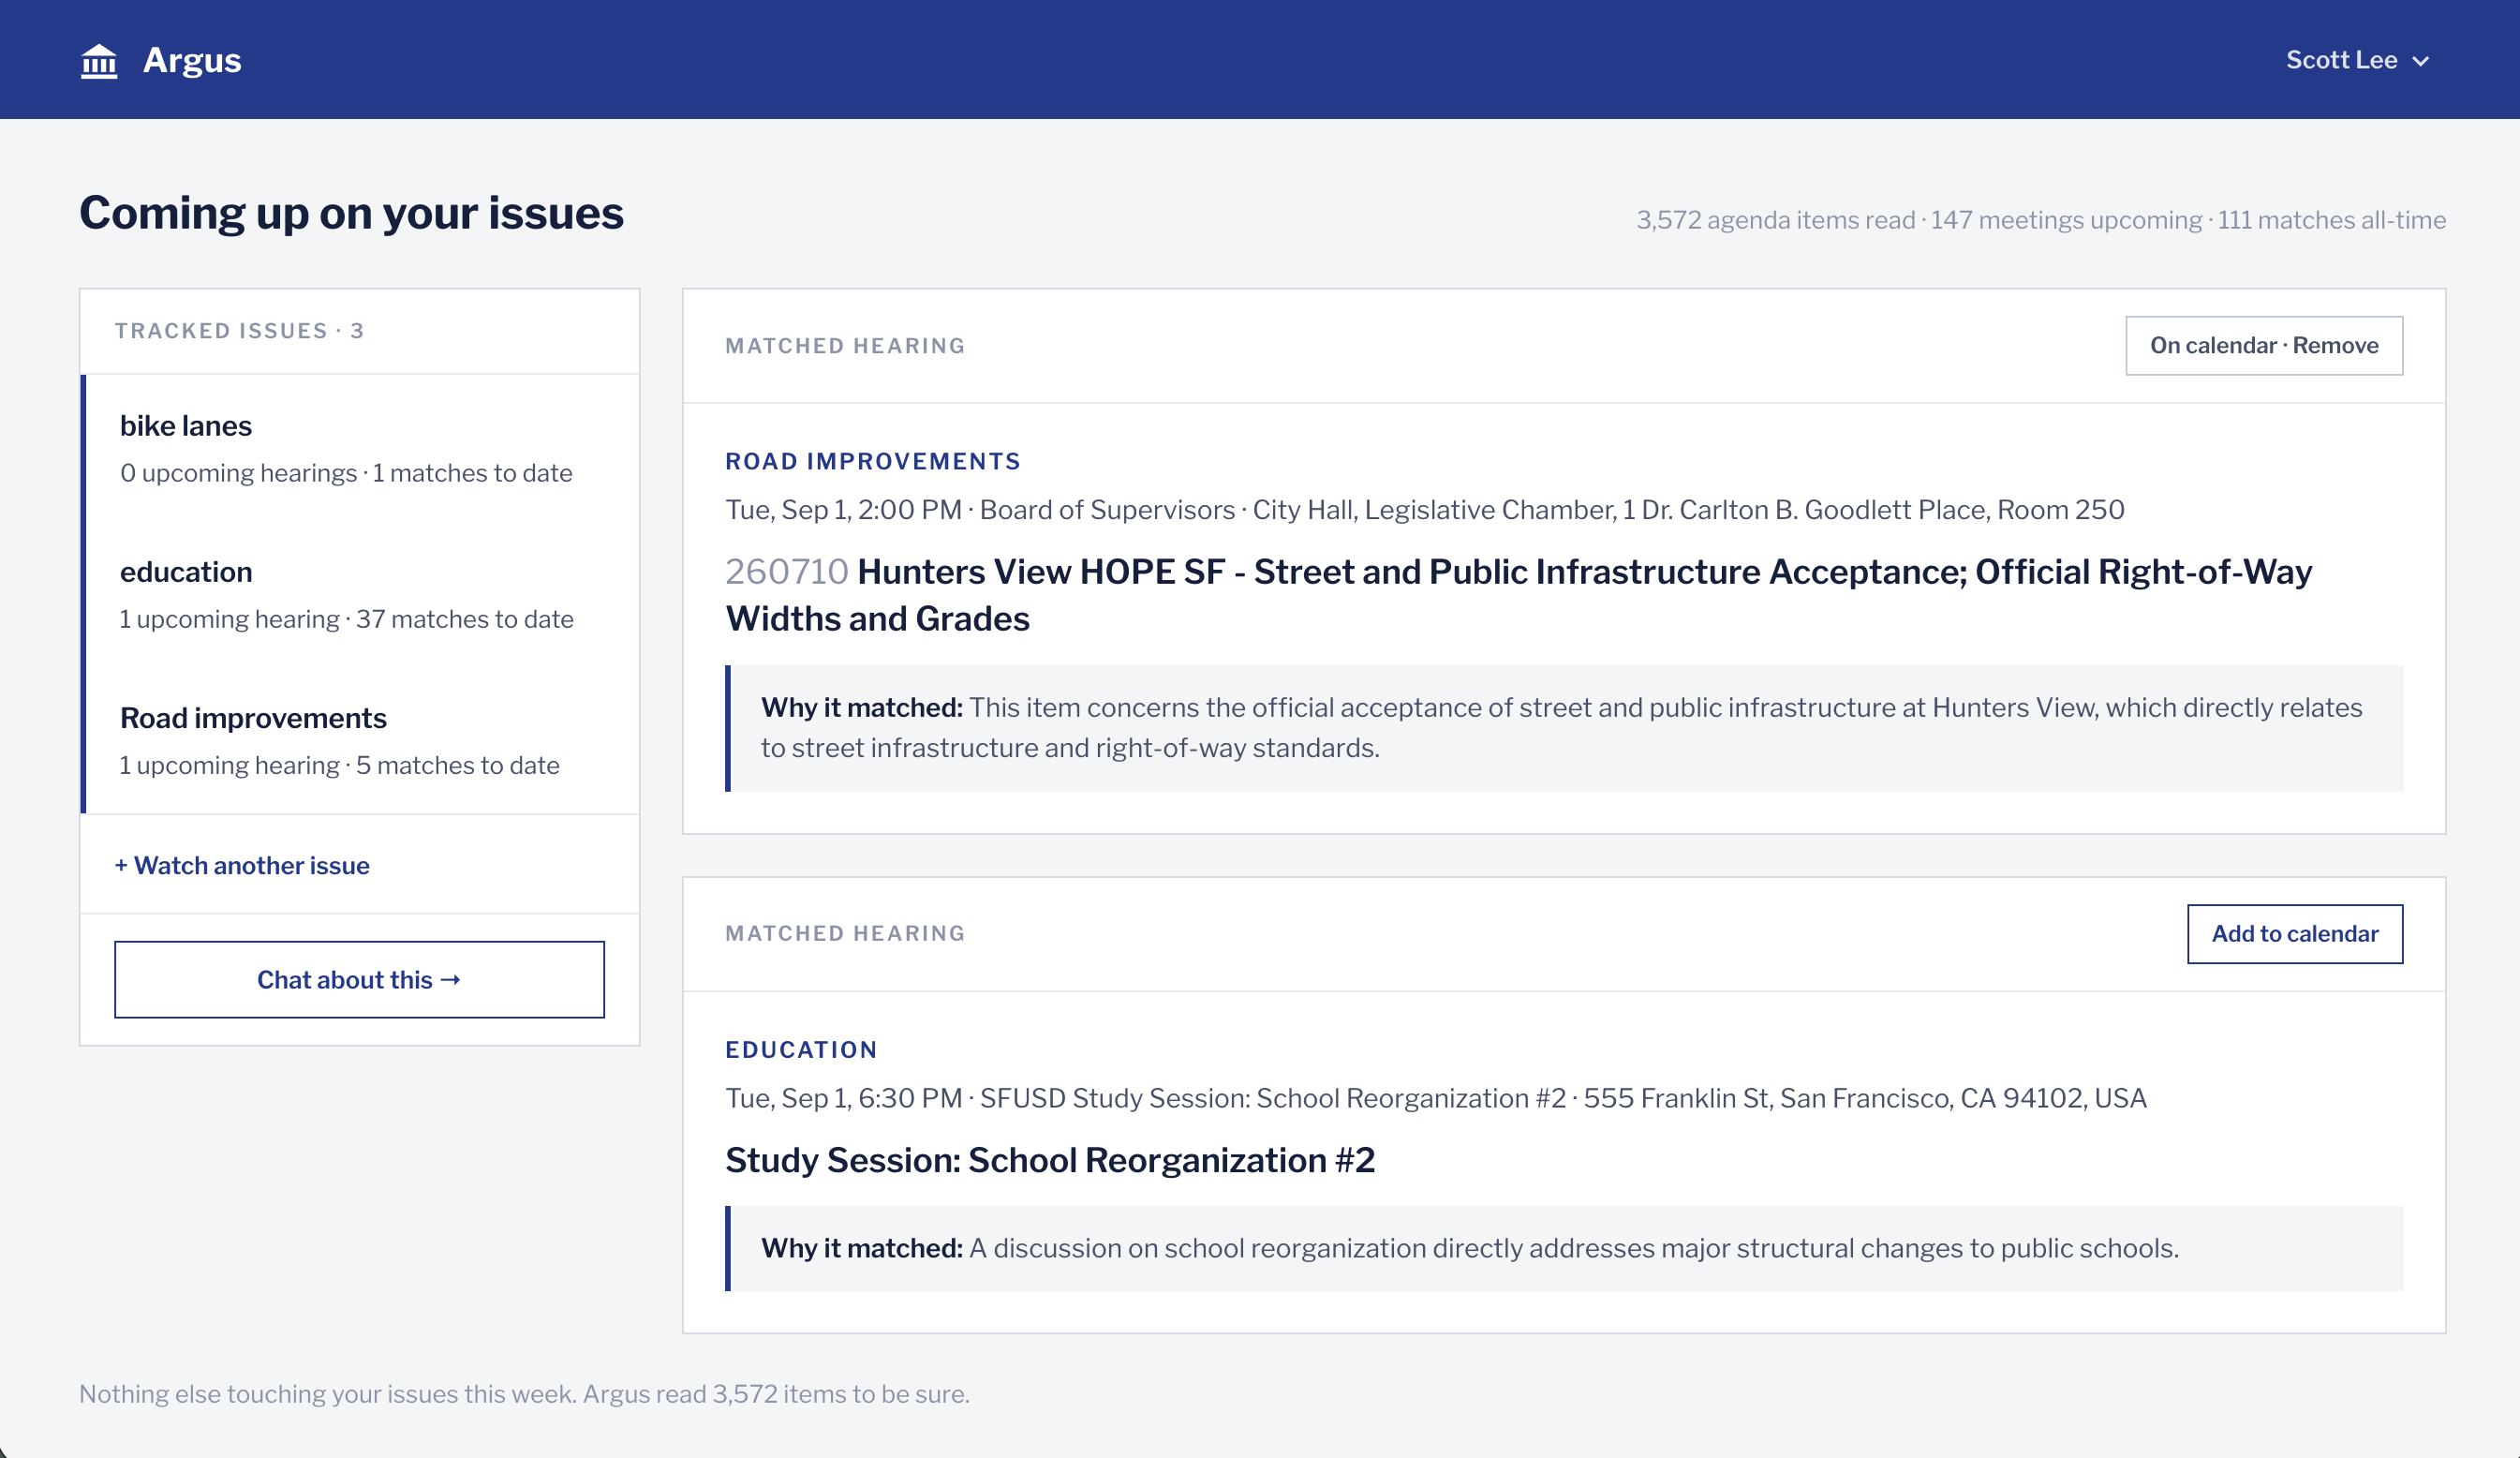This screenshot has height=1458, width=2520.
Task: Click the EDUCATION category label
Action: click(801, 1049)
